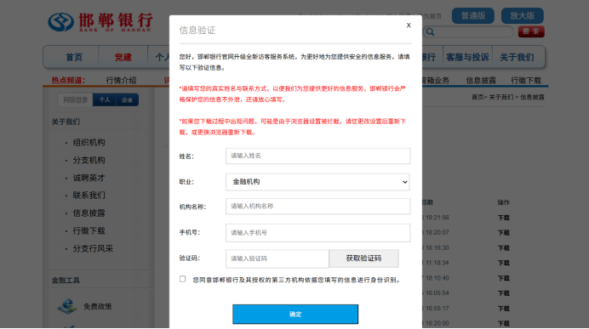589x329 pixels.
Task: Open 联系我们 in the sidebar
Action: [89, 195]
